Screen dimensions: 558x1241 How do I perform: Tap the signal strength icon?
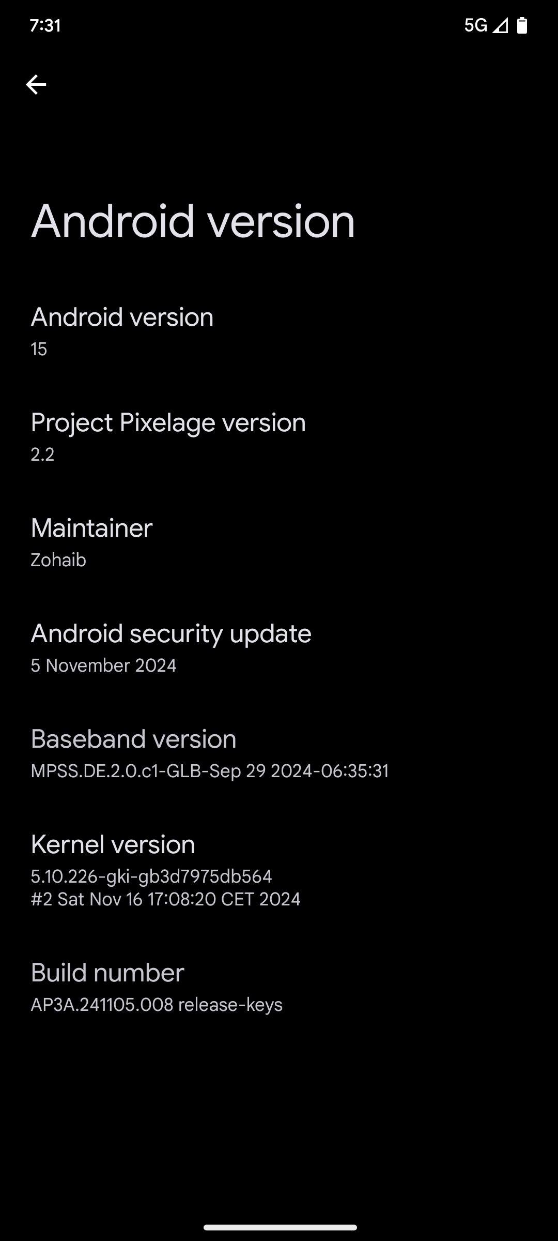pos(500,25)
